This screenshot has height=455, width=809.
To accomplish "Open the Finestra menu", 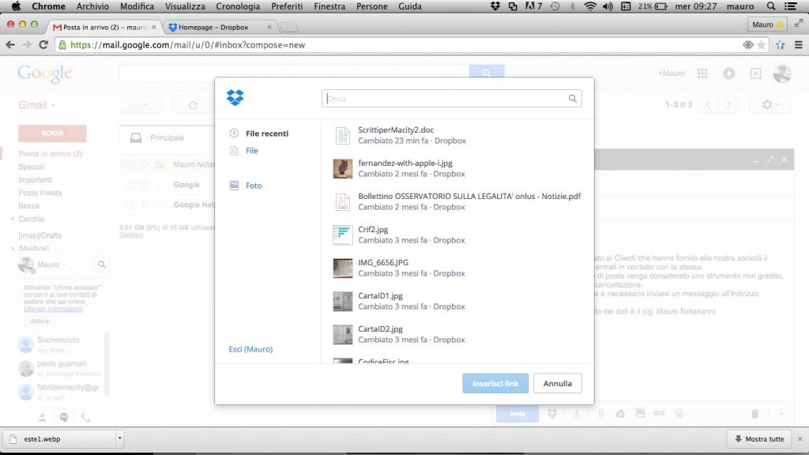I will 329,6.
